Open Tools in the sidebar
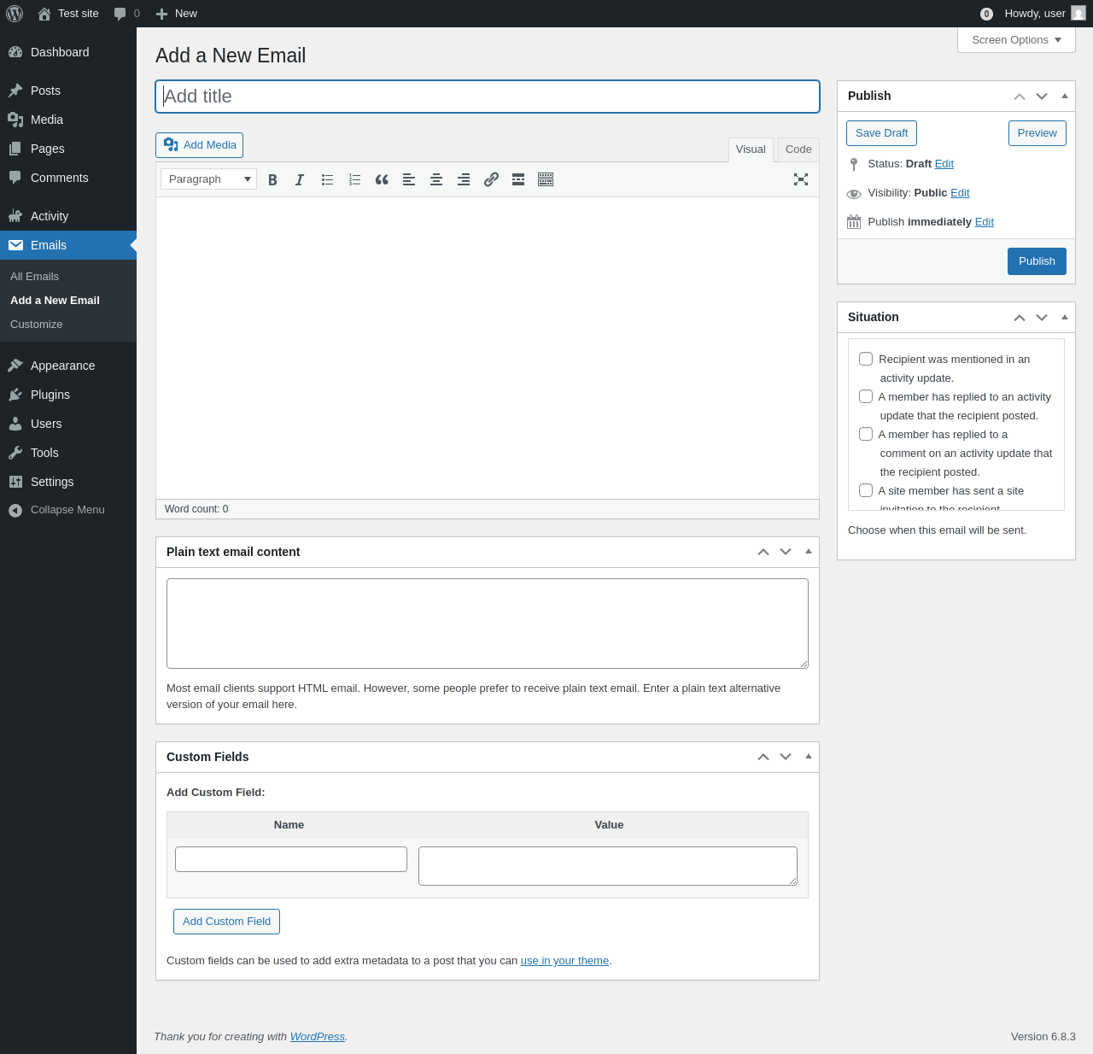This screenshot has height=1054, width=1093. [68, 453]
